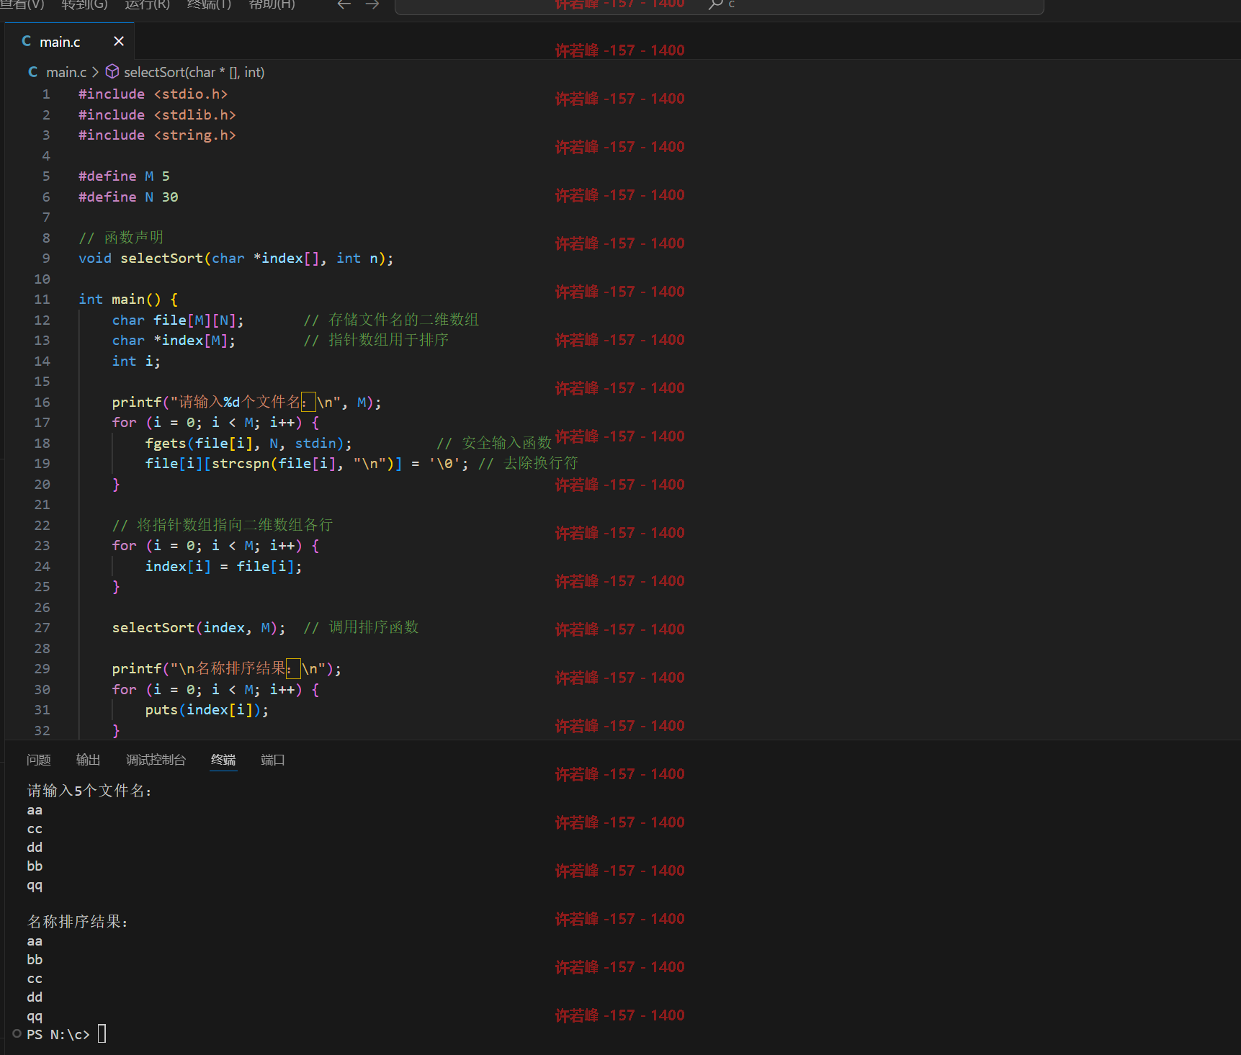
Task: Click the fgets call on line 18
Action: [x=248, y=443]
